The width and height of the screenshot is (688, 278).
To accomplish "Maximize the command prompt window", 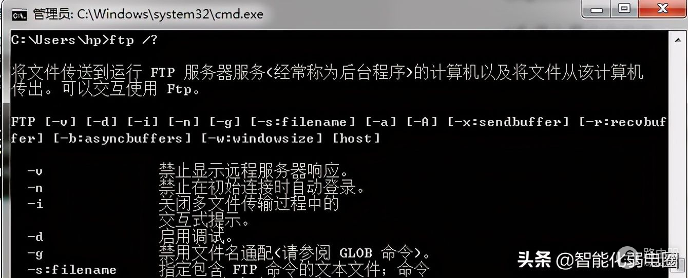I will pos(624,8).
